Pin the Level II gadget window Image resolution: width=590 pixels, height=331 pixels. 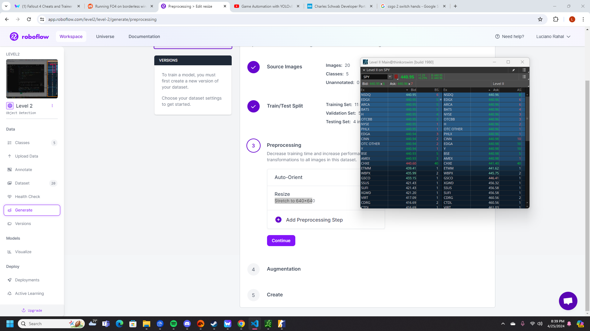513,70
